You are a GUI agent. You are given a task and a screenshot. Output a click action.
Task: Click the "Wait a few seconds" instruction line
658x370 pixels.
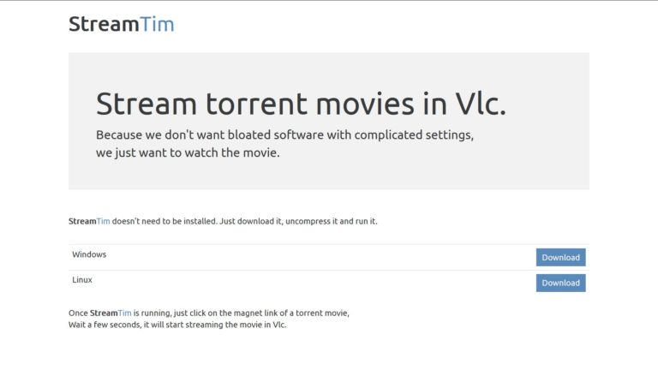tap(176, 325)
